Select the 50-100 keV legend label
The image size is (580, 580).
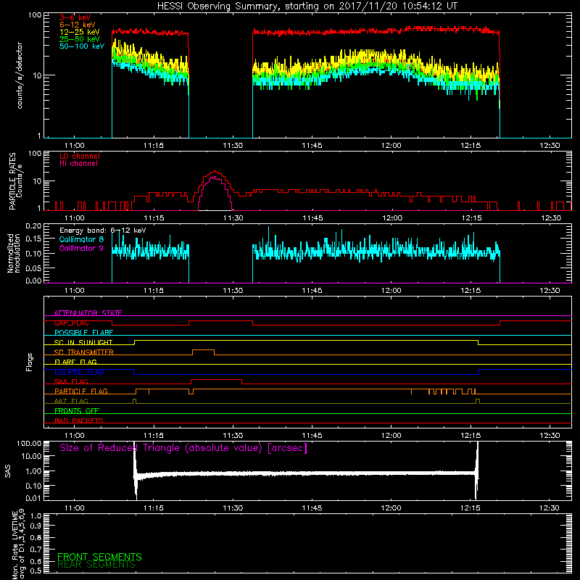pyautogui.click(x=82, y=46)
